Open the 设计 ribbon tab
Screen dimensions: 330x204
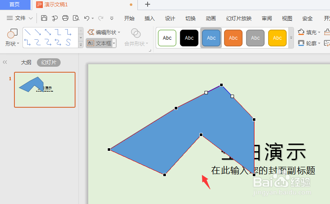coord(170,19)
